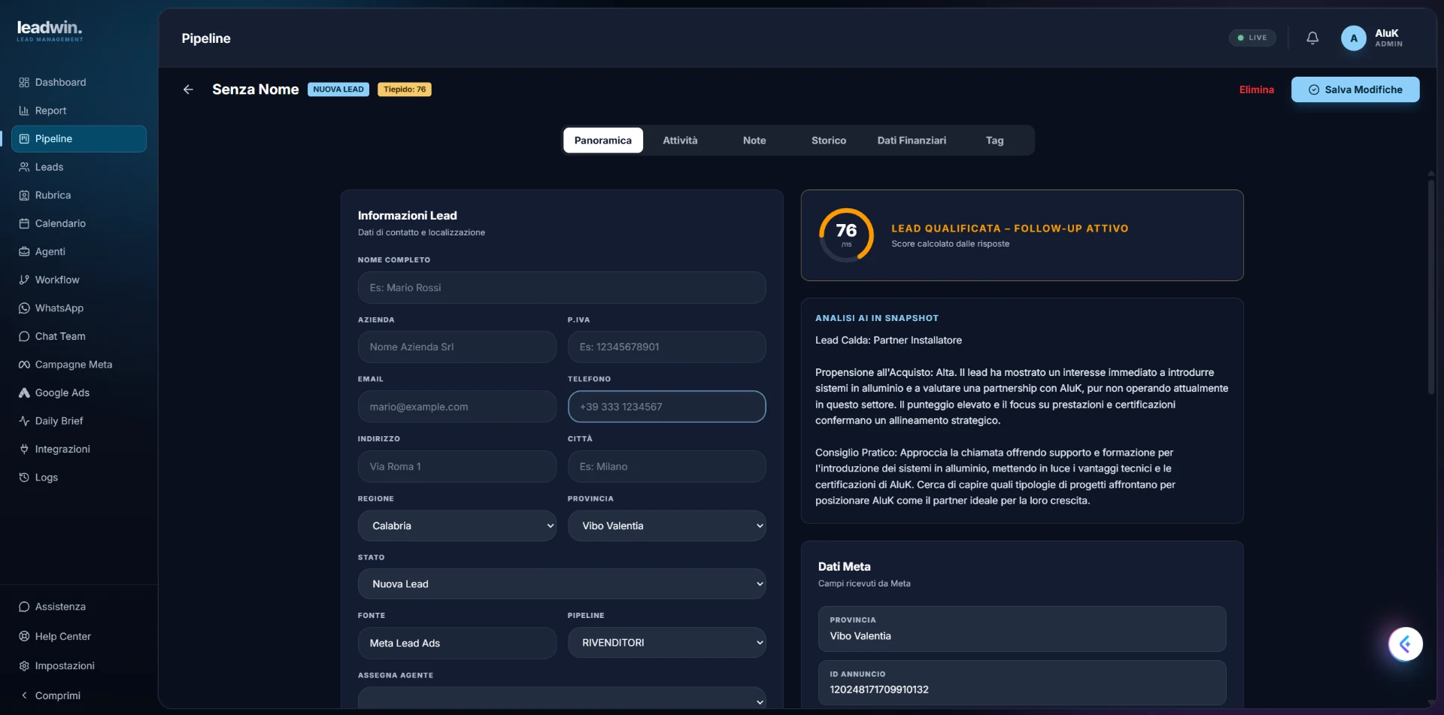Open the Provincia Vibo Valentia dropdown
This screenshot has width=1444, height=715.
pyautogui.click(x=666, y=526)
